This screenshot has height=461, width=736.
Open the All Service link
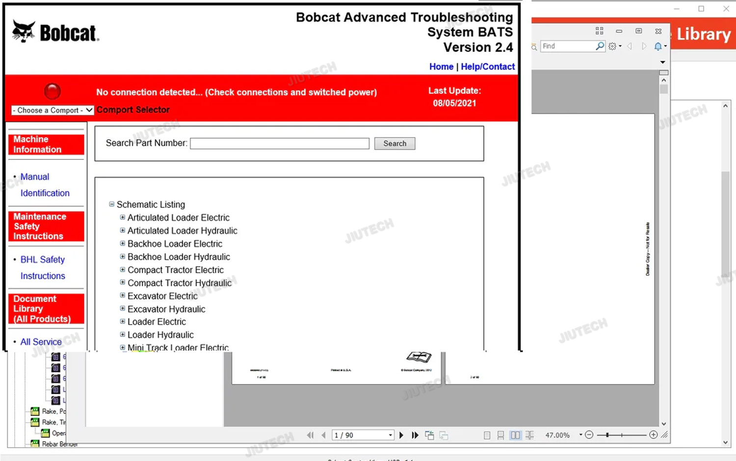[41, 342]
